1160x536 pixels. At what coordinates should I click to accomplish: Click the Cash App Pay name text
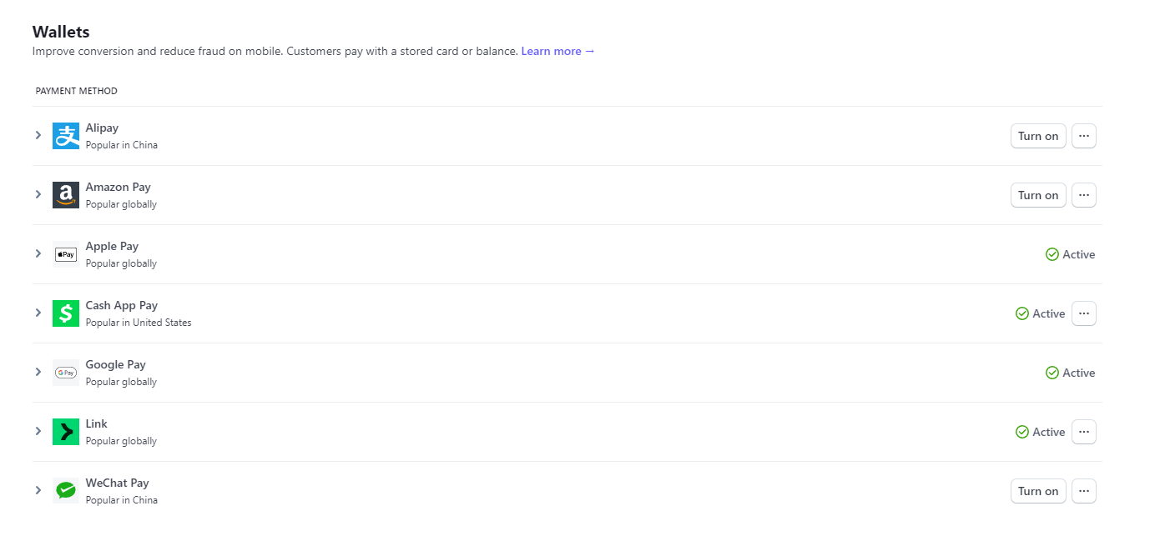pos(122,306)
